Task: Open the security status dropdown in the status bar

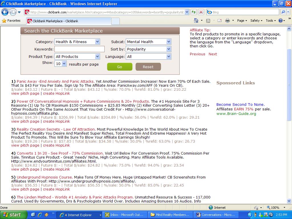Action: point(261,208)
